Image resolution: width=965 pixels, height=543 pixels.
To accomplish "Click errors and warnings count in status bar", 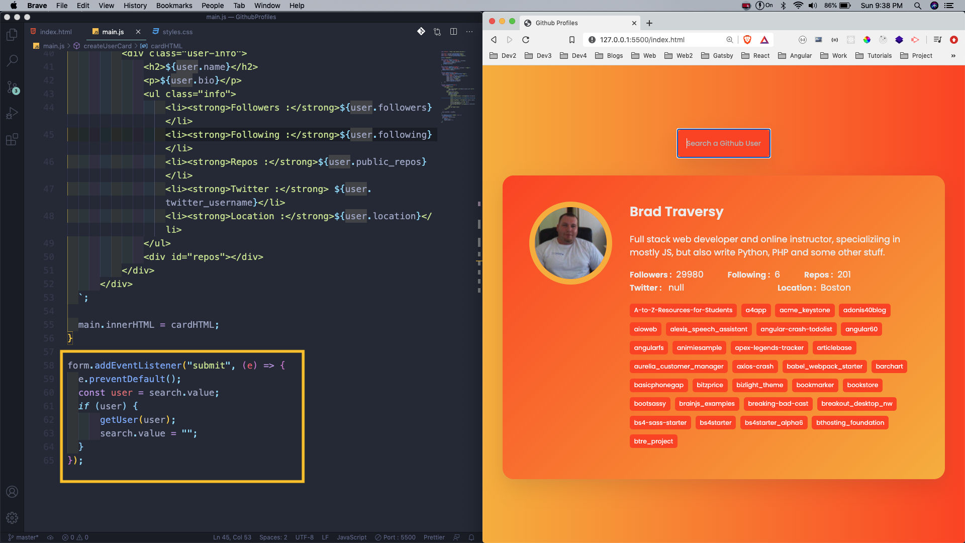I will (75, 537).
